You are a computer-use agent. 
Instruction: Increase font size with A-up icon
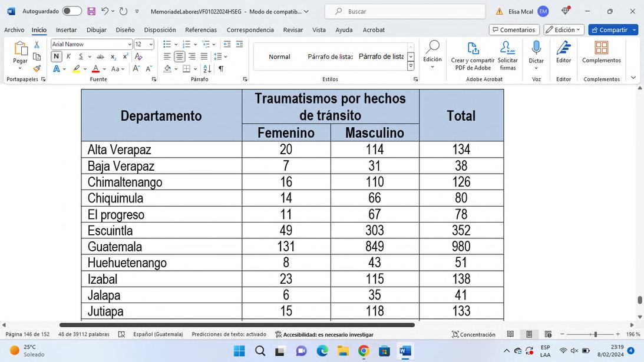136,68
